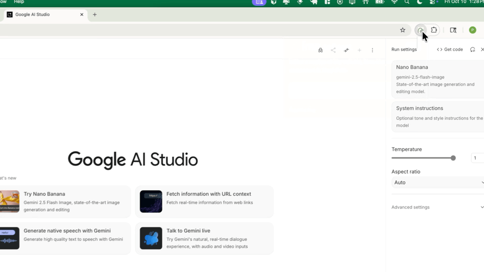Expand the Advanced settings section

click(x=438, y=207)
